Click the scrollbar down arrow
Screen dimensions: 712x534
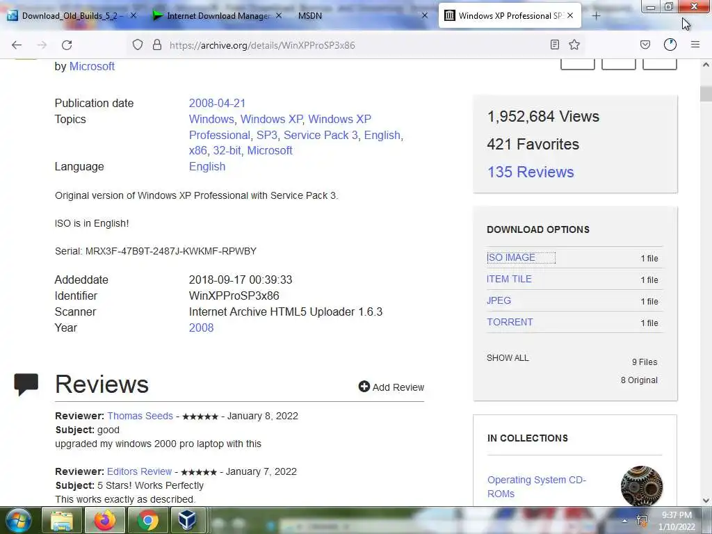coord(706,501)
